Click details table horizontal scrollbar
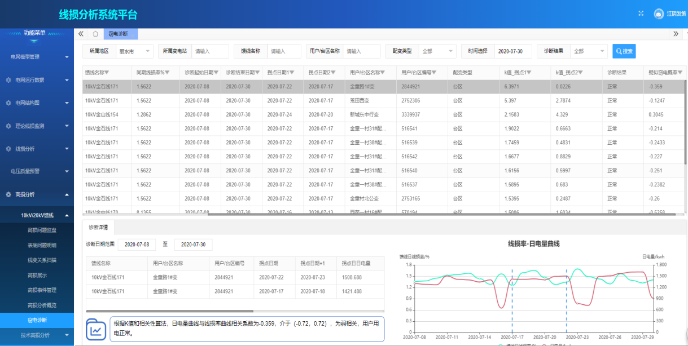This screenshot has width=688, height=346. click(169, 311)
